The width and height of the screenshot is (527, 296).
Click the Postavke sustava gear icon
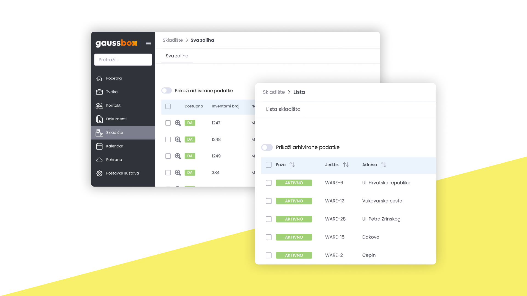pos(99,173)
